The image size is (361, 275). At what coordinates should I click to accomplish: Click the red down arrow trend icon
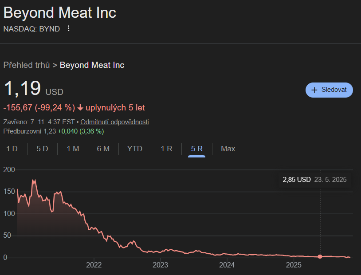[80, 108]
